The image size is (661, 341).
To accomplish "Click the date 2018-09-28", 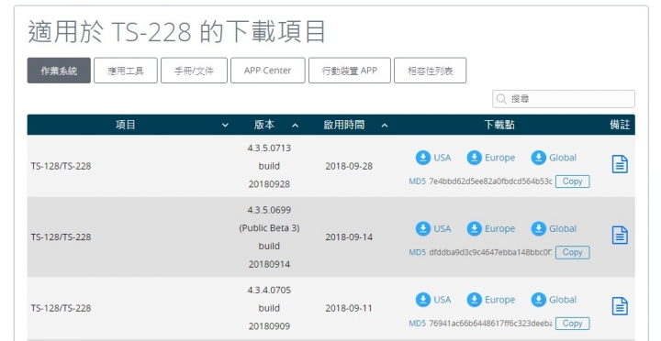I will [349, 166].
